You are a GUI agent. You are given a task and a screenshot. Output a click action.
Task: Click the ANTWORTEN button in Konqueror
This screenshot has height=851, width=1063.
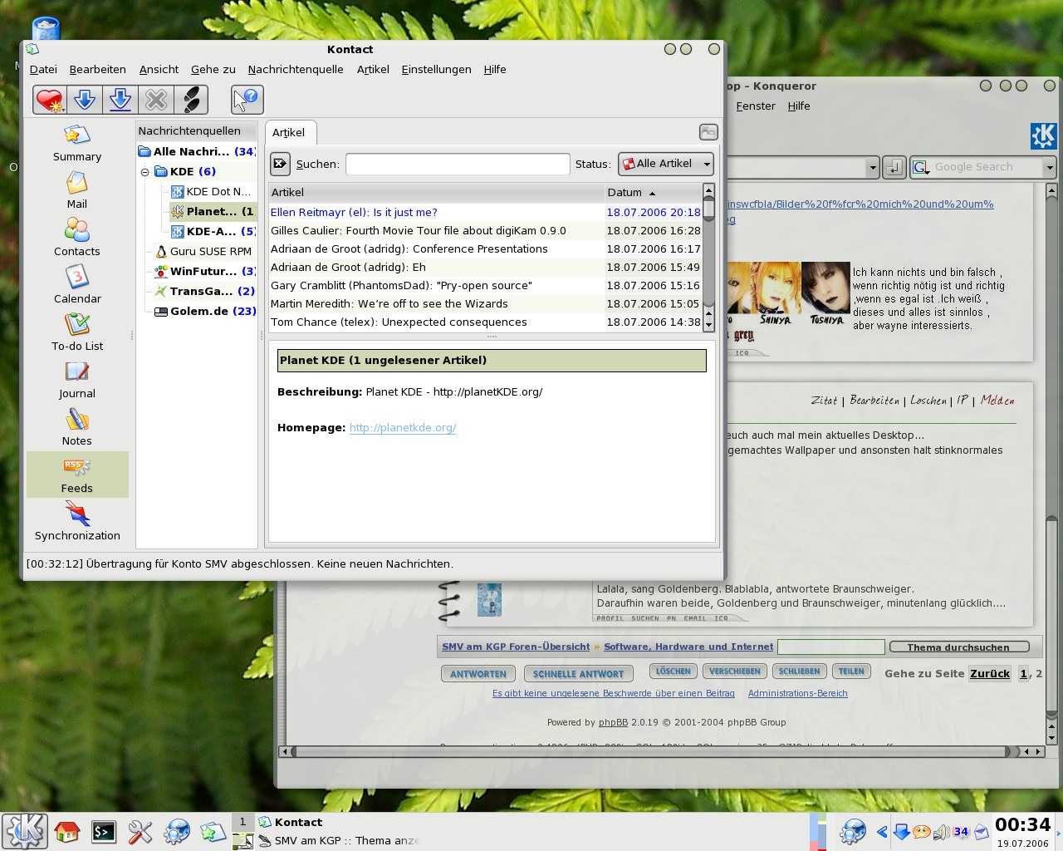coord(478,674)
